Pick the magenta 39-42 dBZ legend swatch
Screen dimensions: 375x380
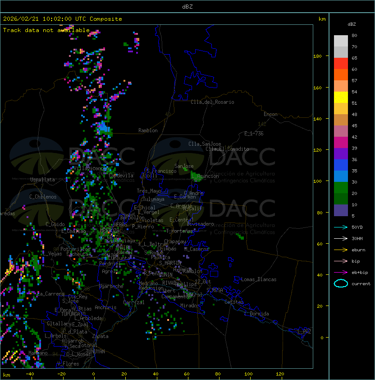coord(341,143)
